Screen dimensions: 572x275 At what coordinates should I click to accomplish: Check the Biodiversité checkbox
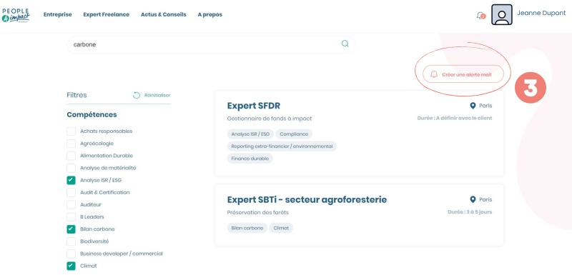[x=71, y=241]
